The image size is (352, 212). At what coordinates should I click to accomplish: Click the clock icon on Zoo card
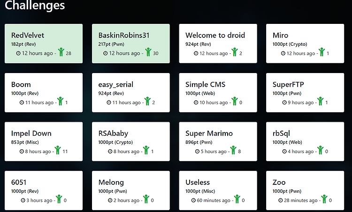click(281, 200)
